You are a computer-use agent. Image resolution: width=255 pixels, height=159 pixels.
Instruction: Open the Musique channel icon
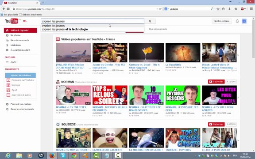pyautogui.click(x=8, y=85)
